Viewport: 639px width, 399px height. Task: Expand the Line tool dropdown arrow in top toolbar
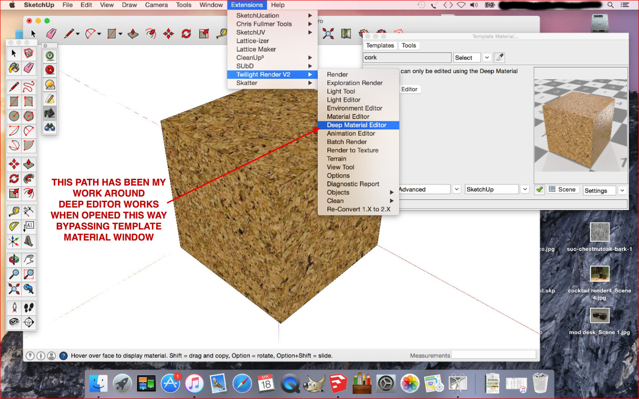pyautogui.click(x=78, y=34)
